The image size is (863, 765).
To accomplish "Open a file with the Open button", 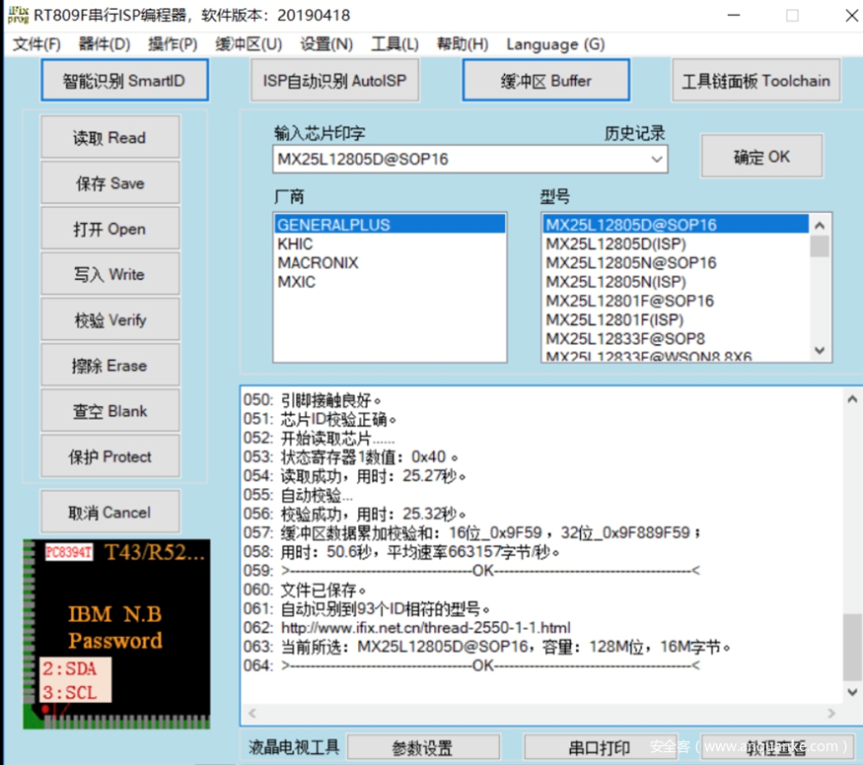I will click(109, 228).
